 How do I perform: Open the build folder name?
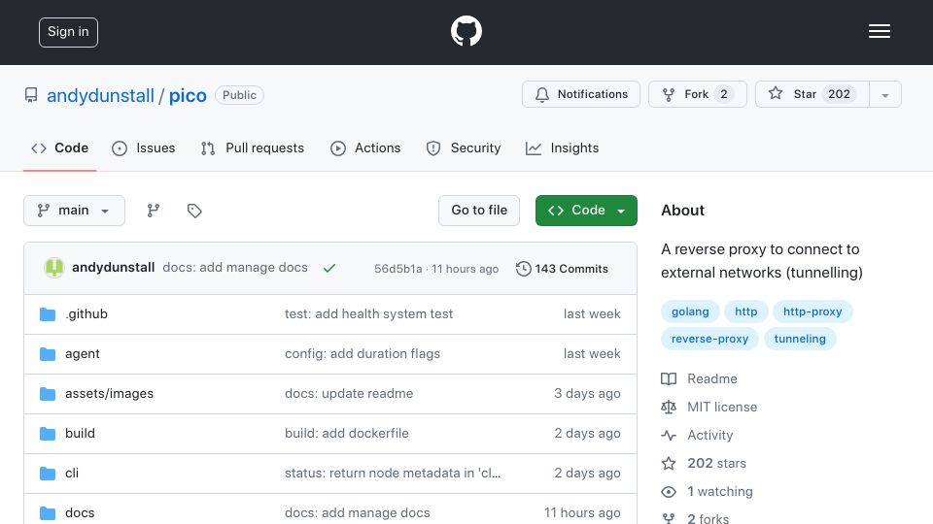80,433
